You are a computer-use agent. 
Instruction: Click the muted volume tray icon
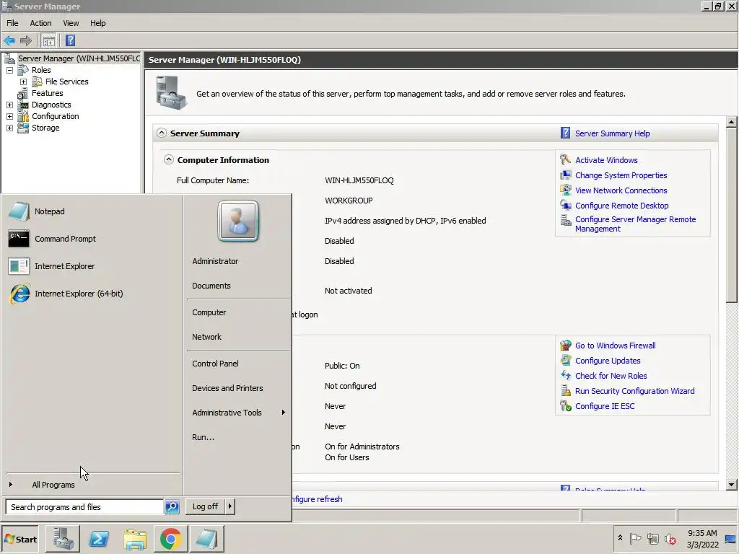pyautogui.click(x=670, y=538)
